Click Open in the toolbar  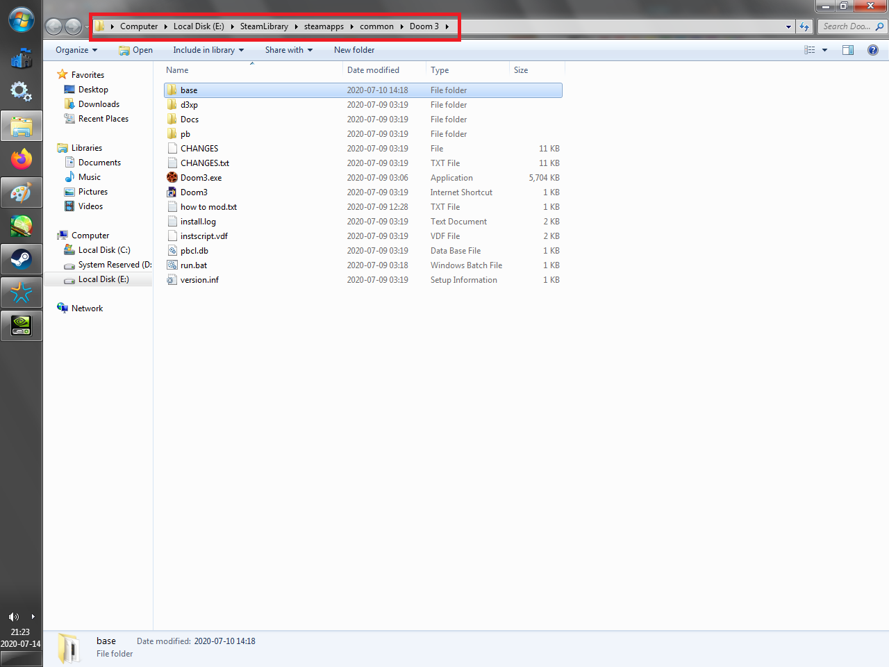coord(136,50)
